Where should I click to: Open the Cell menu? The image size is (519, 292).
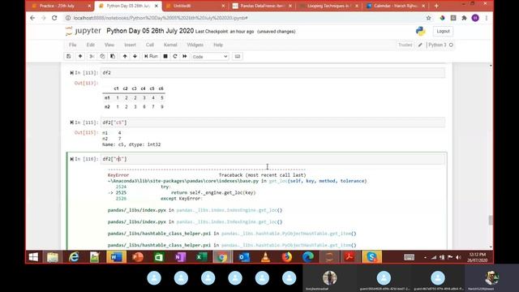149,45
